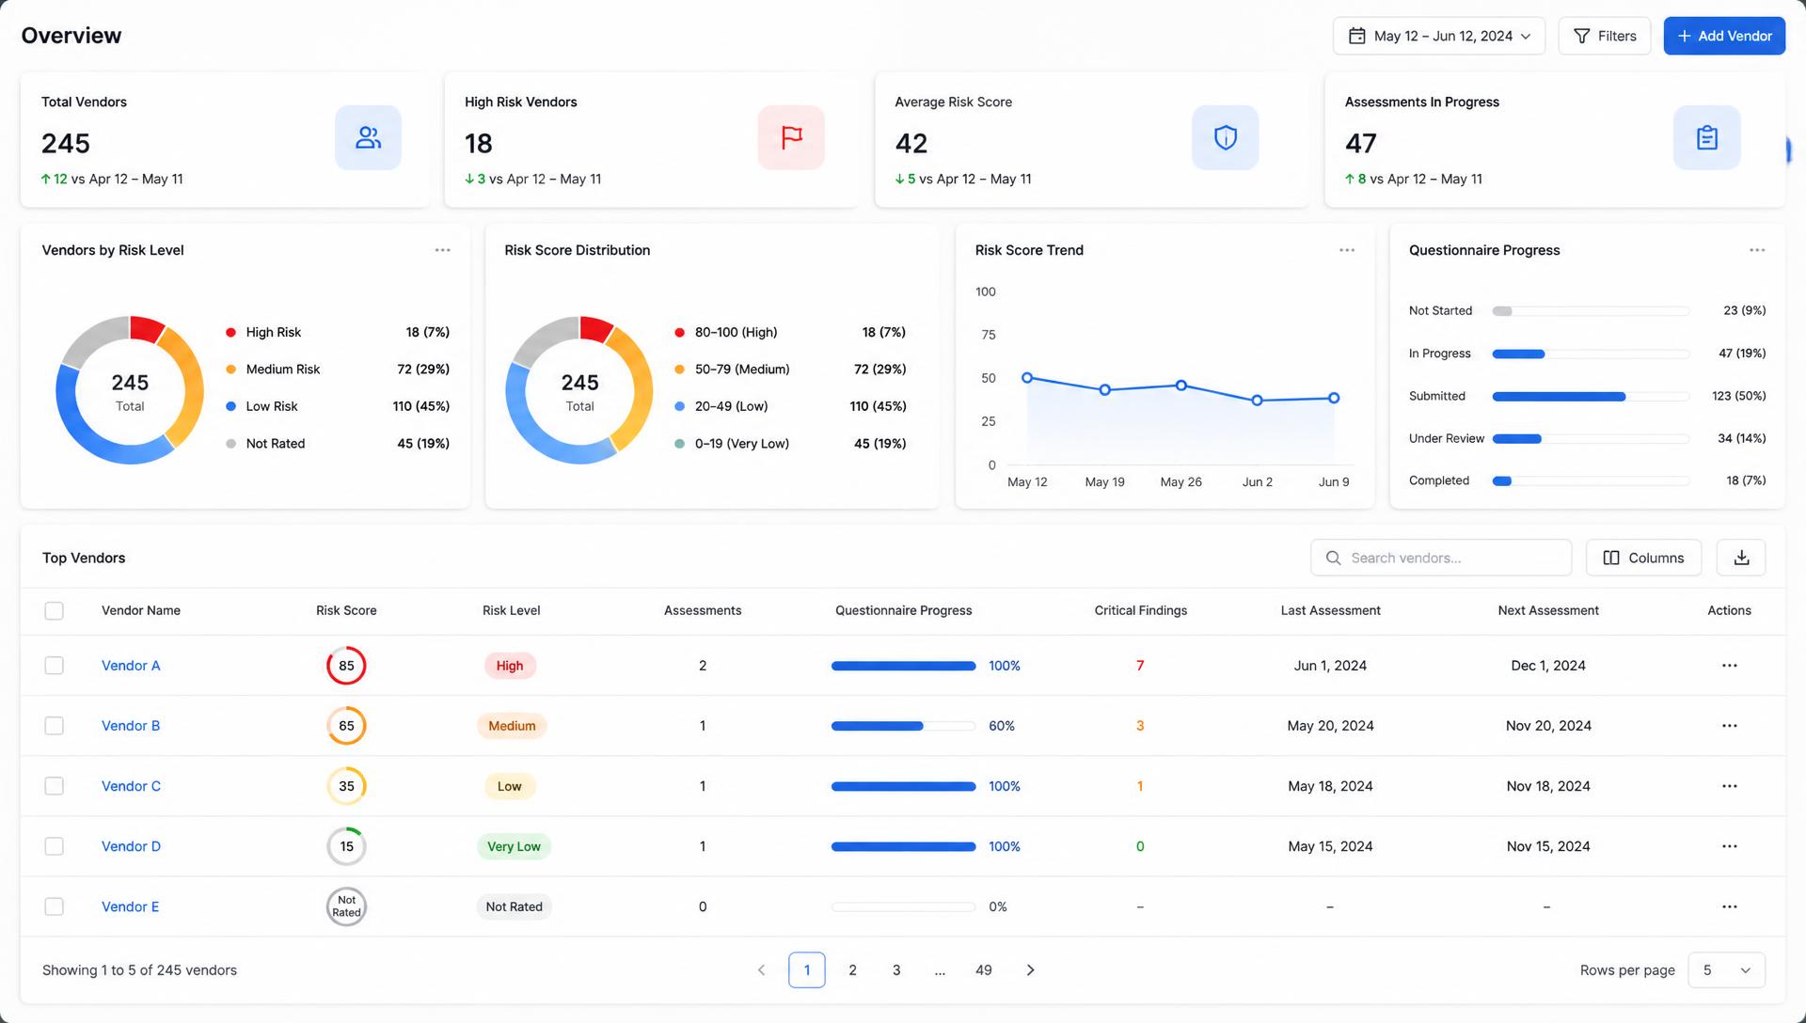Open the May 12 – Jun 12 date range dropdown
The height and width of the screenshot is (1023, 1806).
pos(1439,36)
